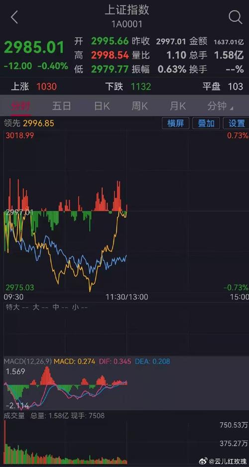Tap the 领先 value 2996.85

coord(39,123)
